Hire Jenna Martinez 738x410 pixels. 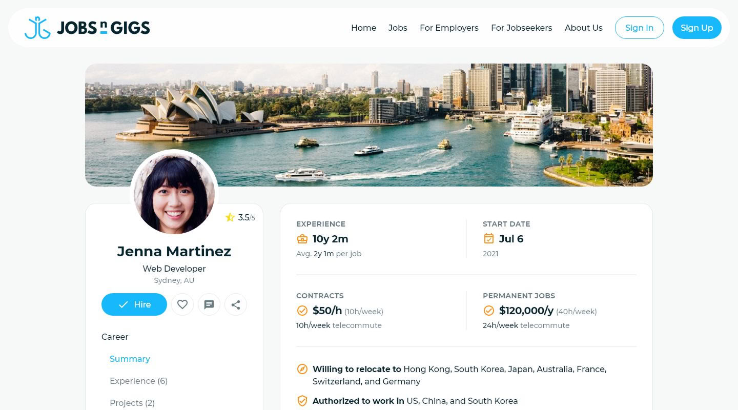coord(134,304)
